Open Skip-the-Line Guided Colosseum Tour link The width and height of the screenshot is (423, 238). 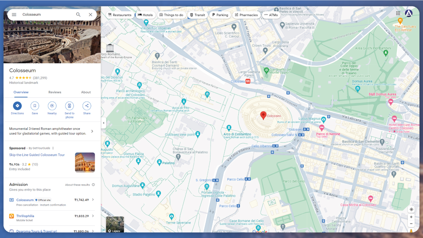(x=37, y=155)
